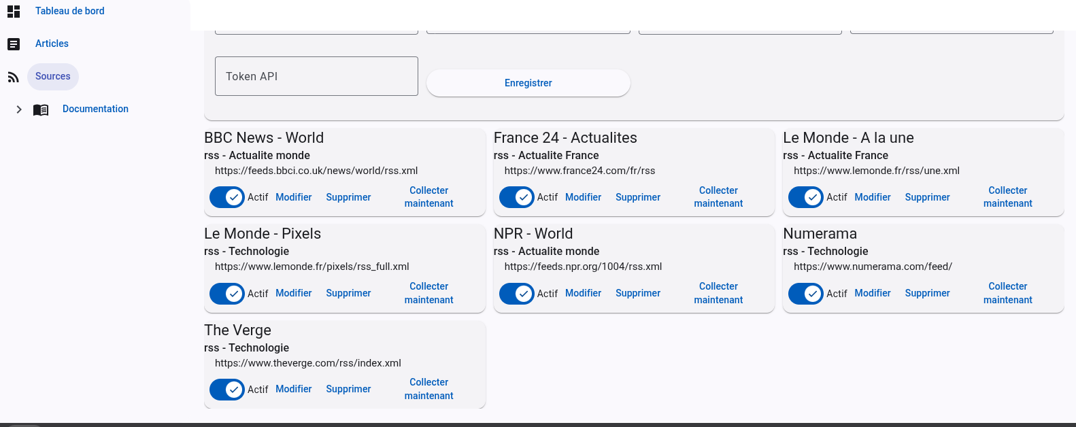Click Modifier for Le Monde - Pixels
This screenshot has width=1076, height=427.
point(294,293)
